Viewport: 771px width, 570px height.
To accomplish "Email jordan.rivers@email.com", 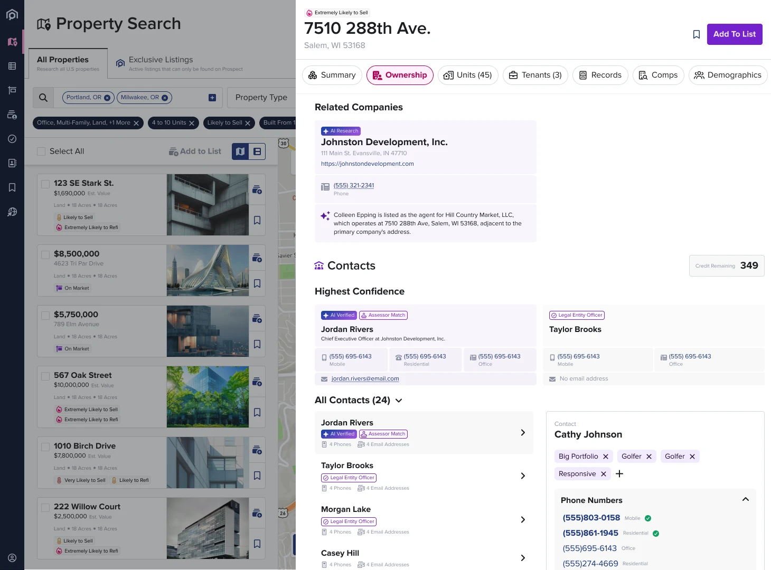I will pyautogui.click(x=365, y=379).
